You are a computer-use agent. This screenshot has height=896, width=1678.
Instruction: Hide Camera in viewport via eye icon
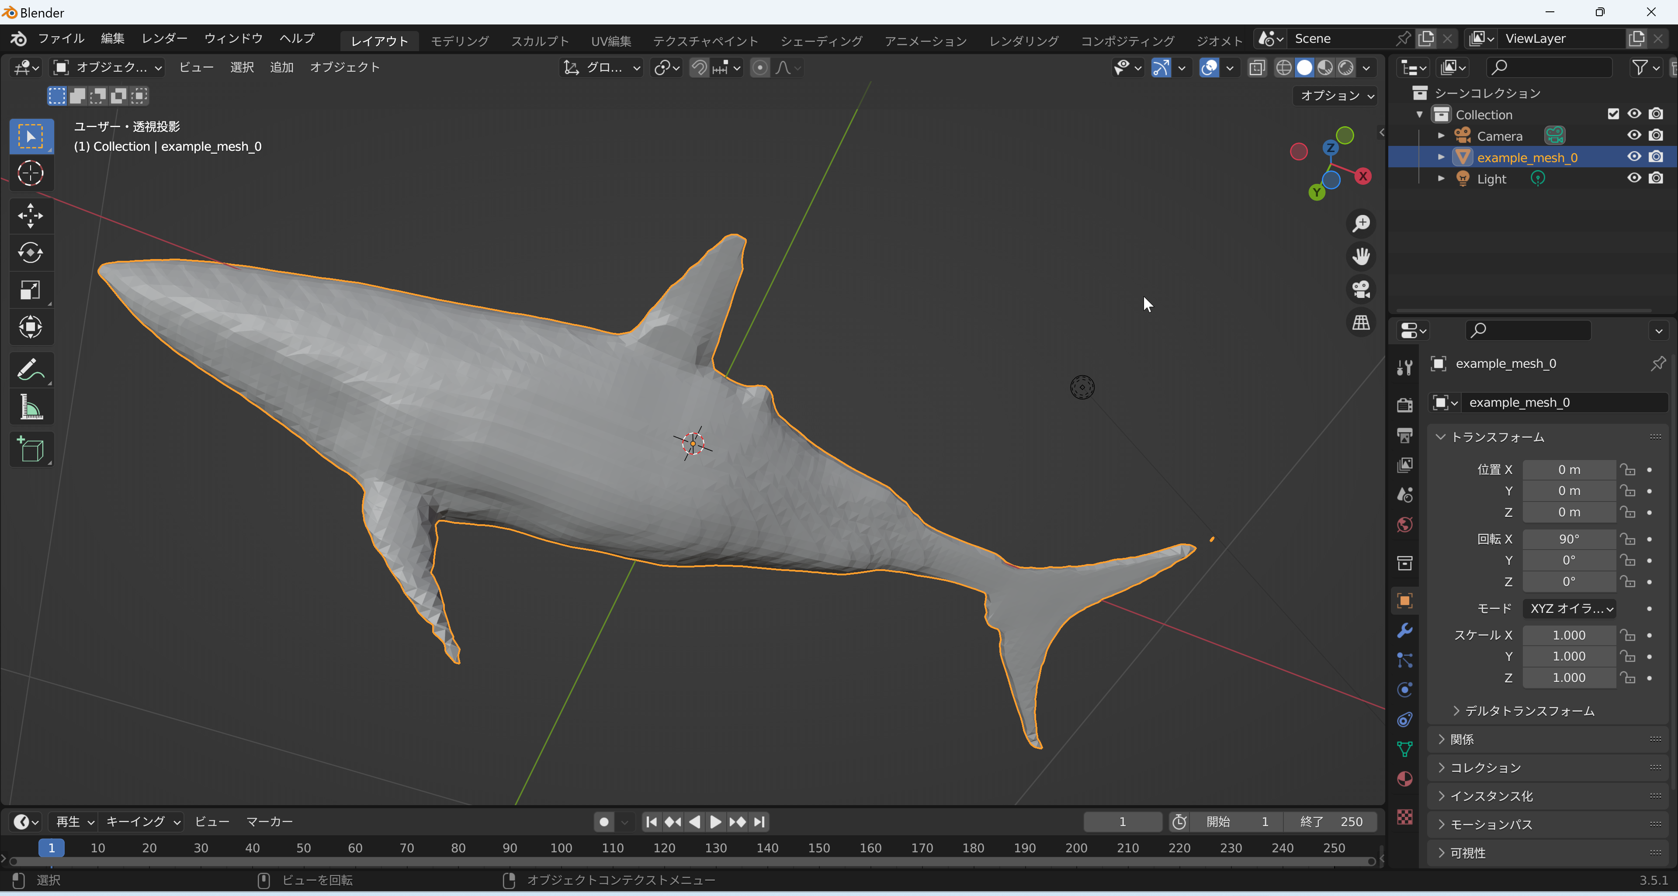coord(1634,135)
